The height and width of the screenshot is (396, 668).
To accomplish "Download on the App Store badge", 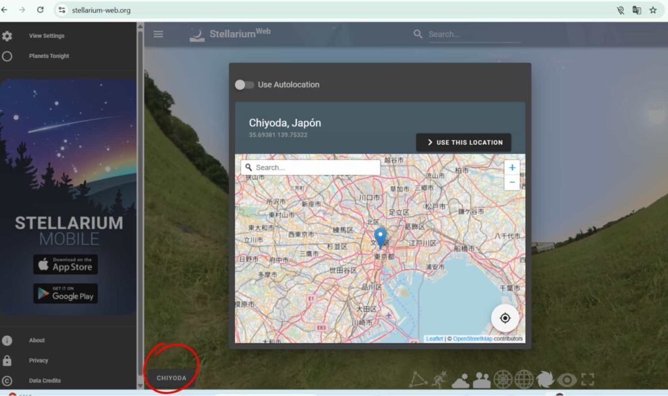I will (66, 264).
